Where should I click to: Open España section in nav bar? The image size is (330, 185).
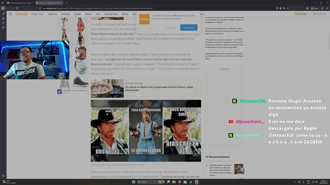(x=77, y=14)
